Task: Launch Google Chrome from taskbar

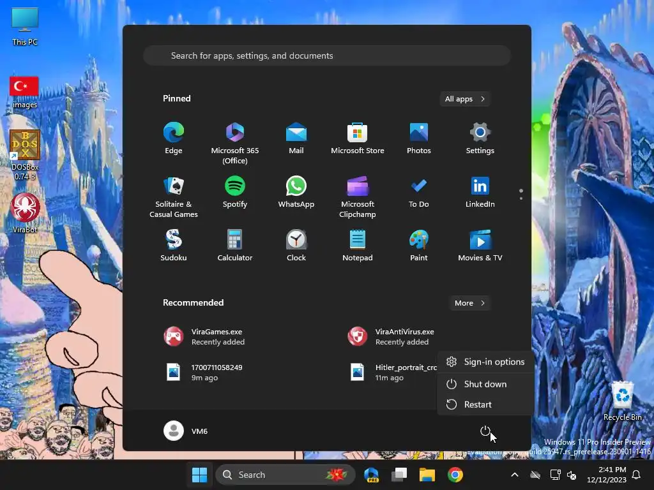Action: pyautogui.click(x=455, y=475)
